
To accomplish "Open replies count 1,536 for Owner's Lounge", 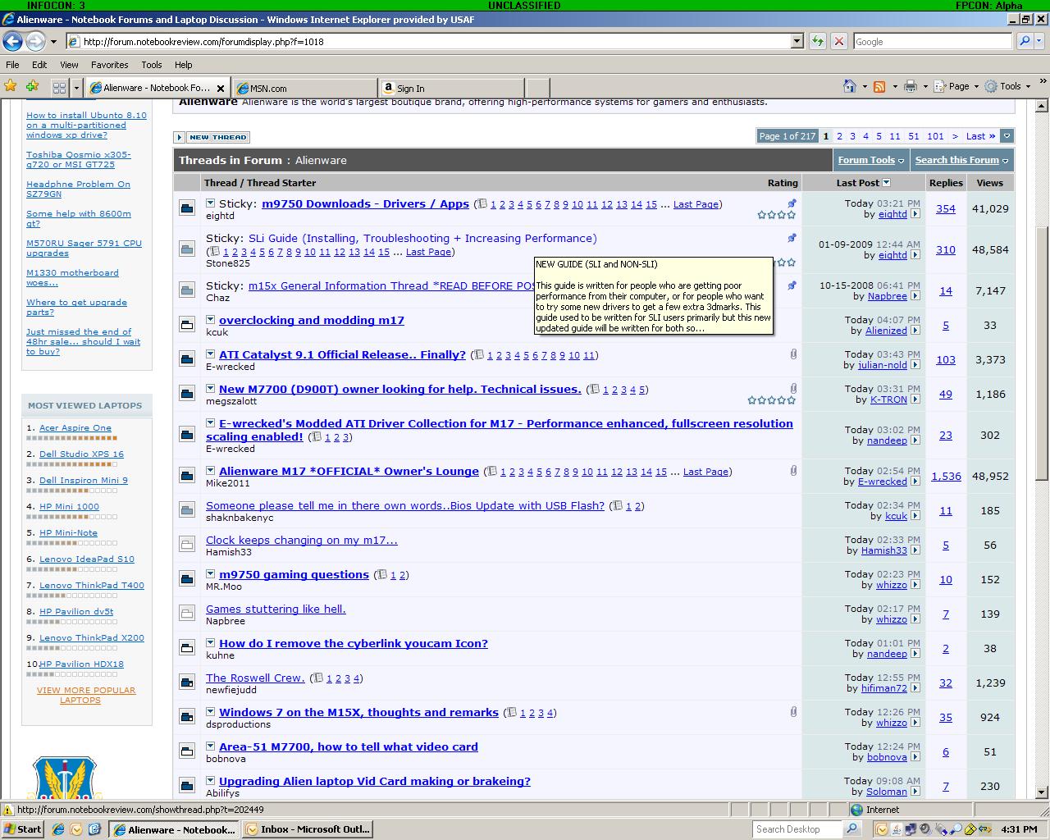I will (x=946, y=476).
